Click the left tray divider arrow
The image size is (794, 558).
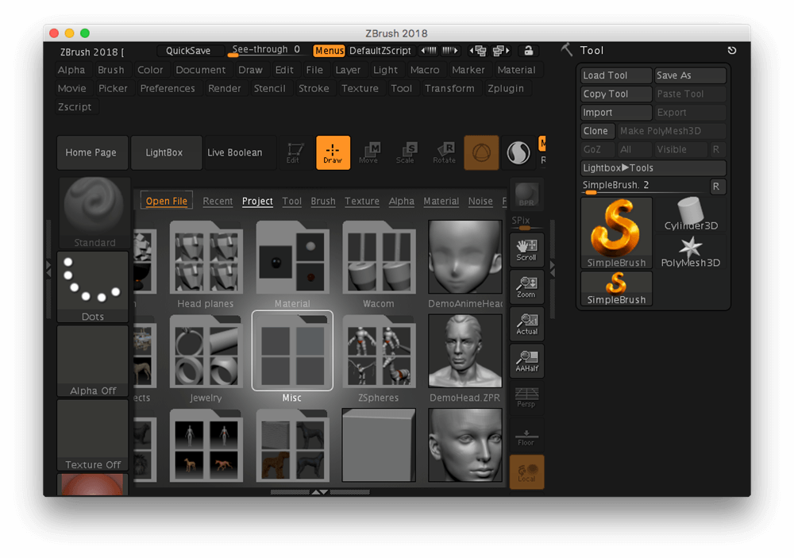coord(48,269)
